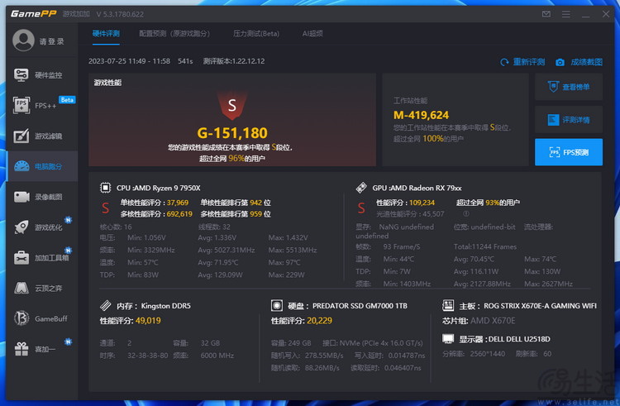Click the monitor 显示器 icon
Screen dimensions: 620x406
(x=448, y=339)
